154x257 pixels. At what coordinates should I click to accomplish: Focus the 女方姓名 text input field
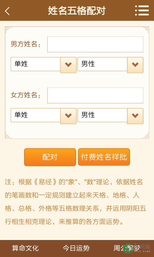point(95,95)
